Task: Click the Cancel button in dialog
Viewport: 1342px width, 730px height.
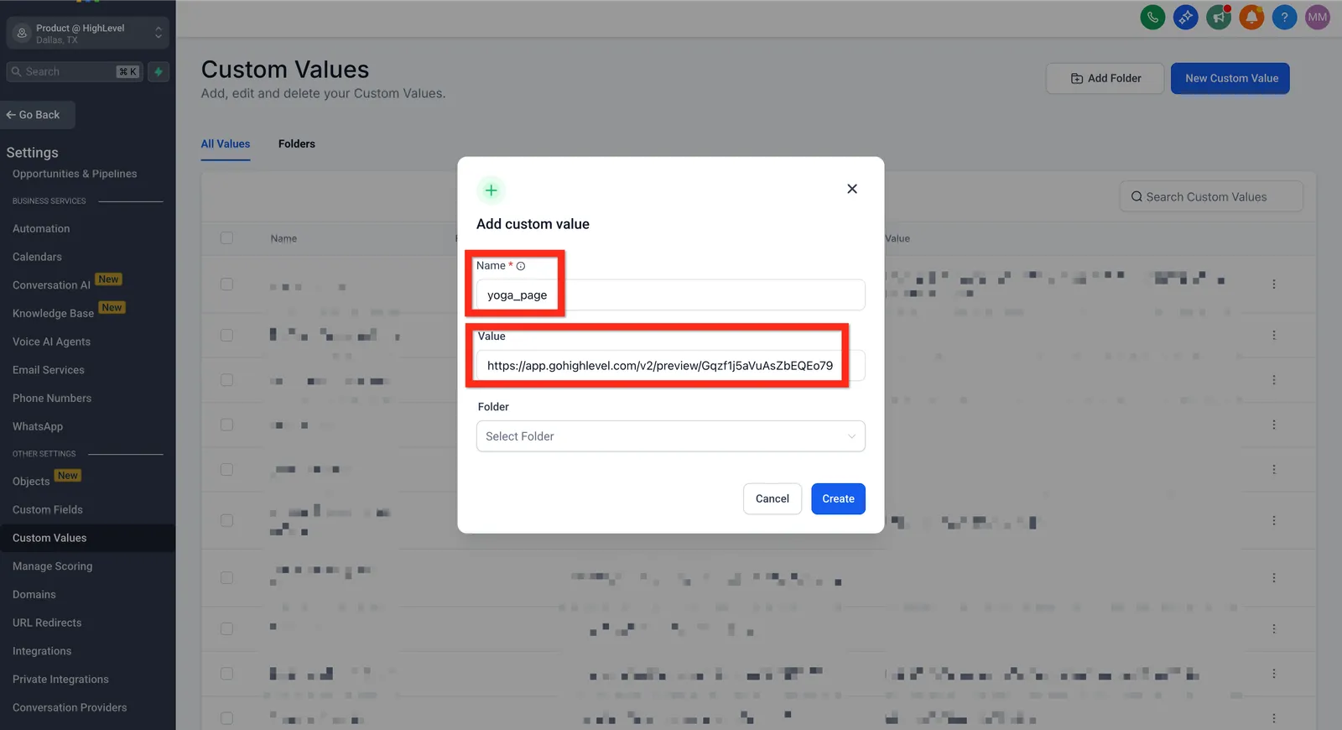Action: coord(772,498)
